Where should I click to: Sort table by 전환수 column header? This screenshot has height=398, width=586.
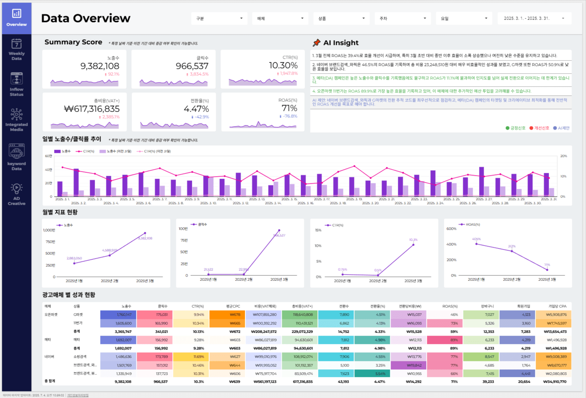(344, 306)
